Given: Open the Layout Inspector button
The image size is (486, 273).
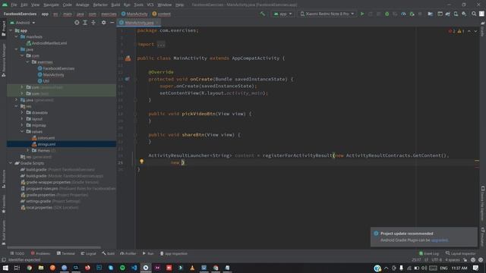Looking at the screenshot, I should [x=460, y=253].
